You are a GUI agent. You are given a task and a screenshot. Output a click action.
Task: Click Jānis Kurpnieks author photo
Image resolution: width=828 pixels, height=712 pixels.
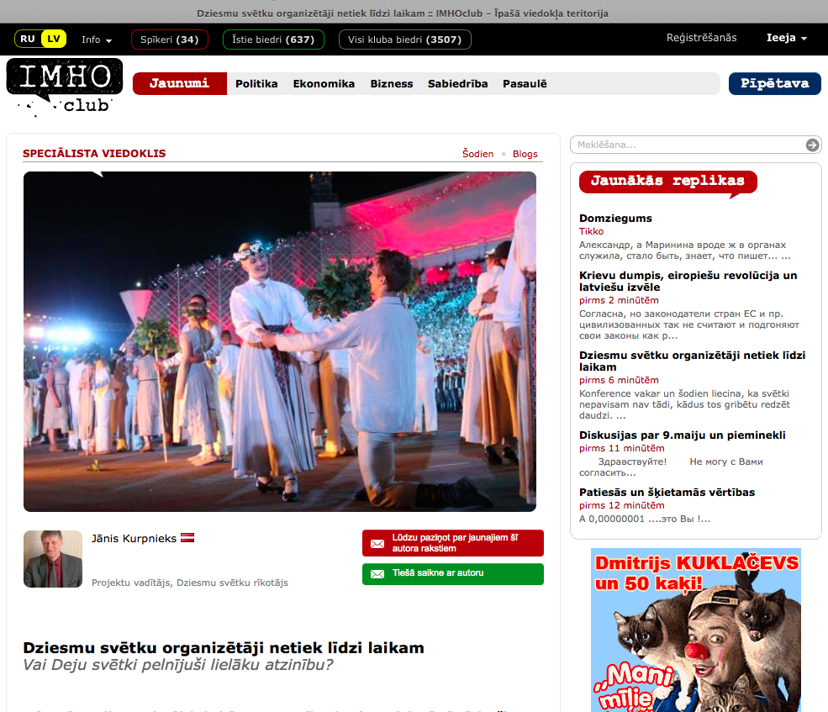[x=53, y=559]
